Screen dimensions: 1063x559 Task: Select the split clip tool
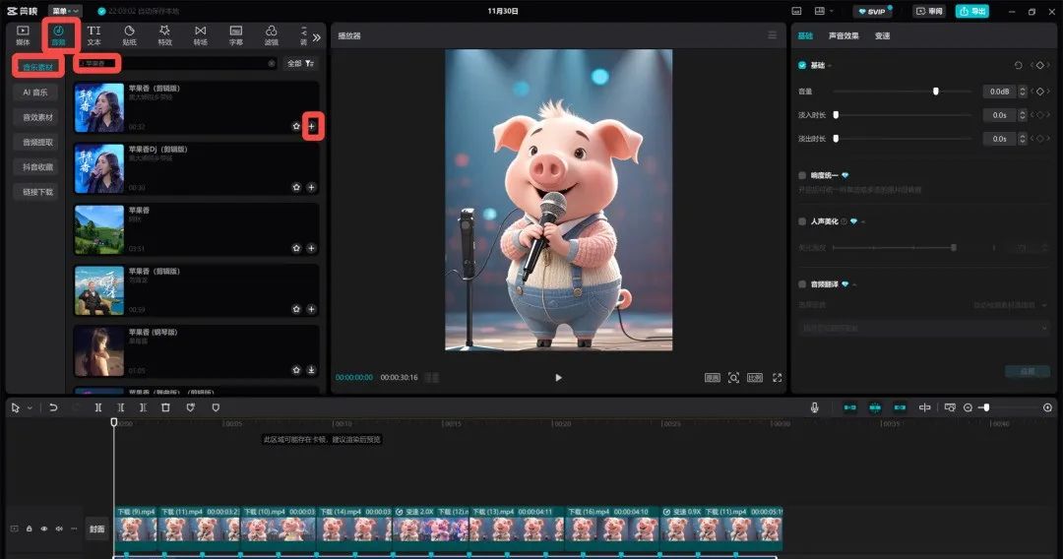98,407
